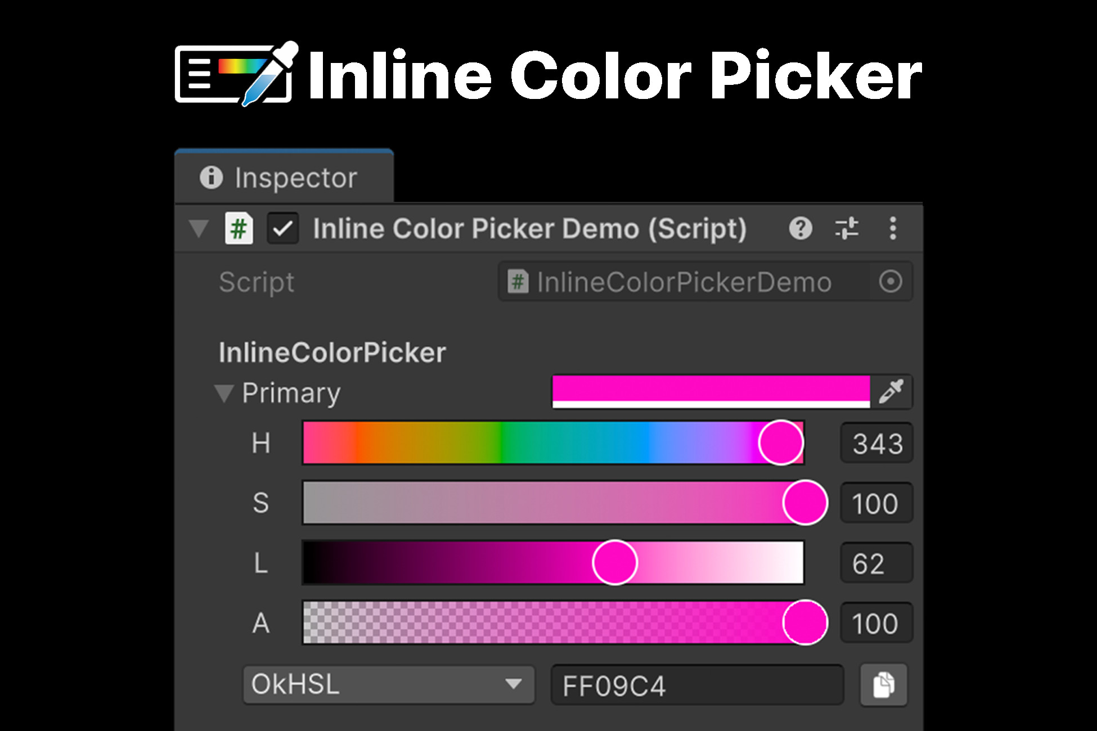Screen dimensions: 1097x731
Task: Open the component help via question mark icon
Action: tap(801, 229)
